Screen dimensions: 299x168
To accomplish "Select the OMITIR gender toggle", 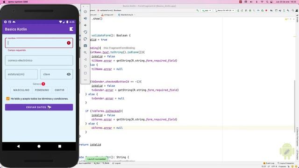I will click(59, 90).
